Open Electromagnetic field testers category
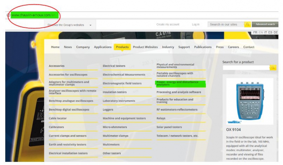 tap(122, 83)
